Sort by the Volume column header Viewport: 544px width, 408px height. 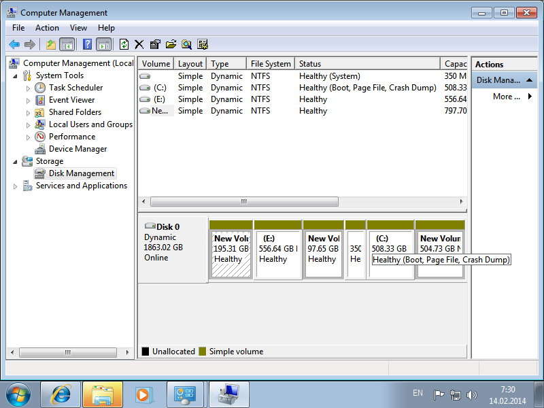[156, 64]
